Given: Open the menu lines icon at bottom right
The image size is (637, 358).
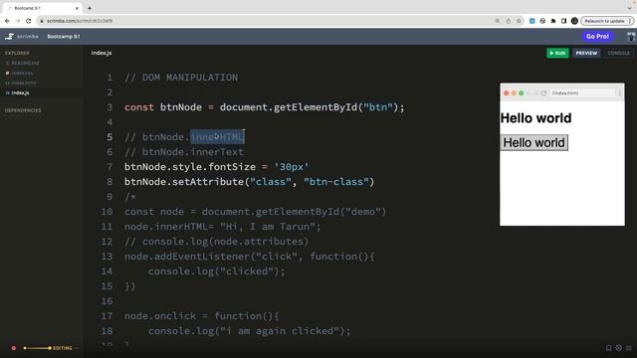Looking at the screenshot, I should [x=628, y=348].
